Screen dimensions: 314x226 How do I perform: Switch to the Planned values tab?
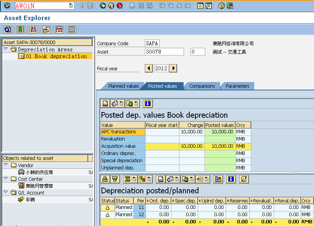click(123, 86)
